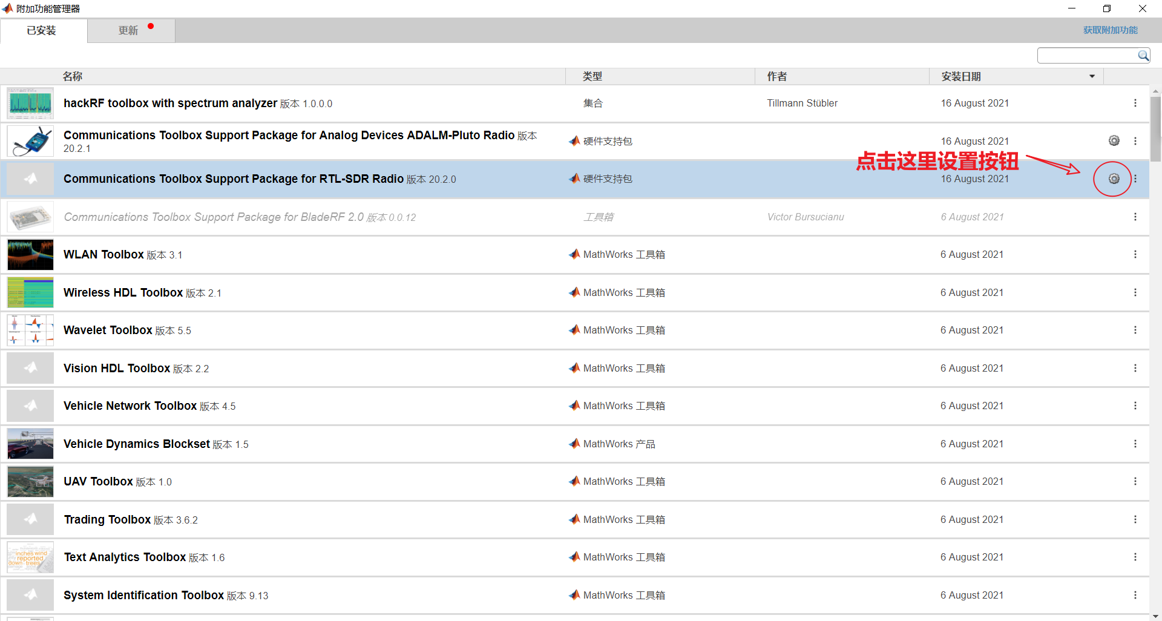Viewport: 1162px width, 621px height.
Task: Click MathWorks logo in WLAN Toolbox type cell
Action: [574, 254]
